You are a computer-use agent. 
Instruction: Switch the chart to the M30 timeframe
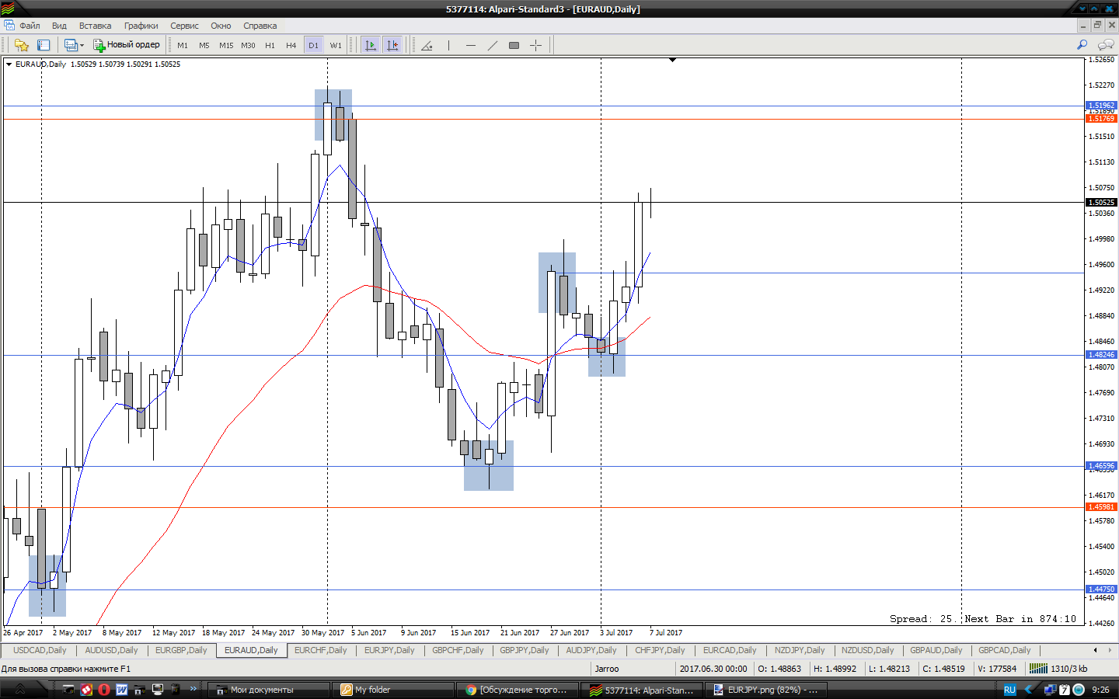(248, 45)
